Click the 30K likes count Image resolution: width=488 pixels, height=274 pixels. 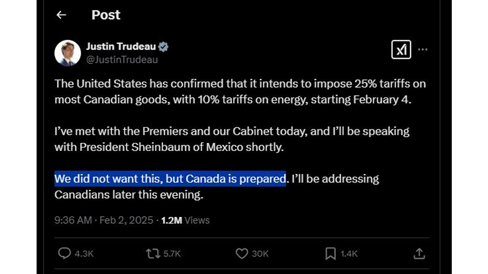point(260,254)
